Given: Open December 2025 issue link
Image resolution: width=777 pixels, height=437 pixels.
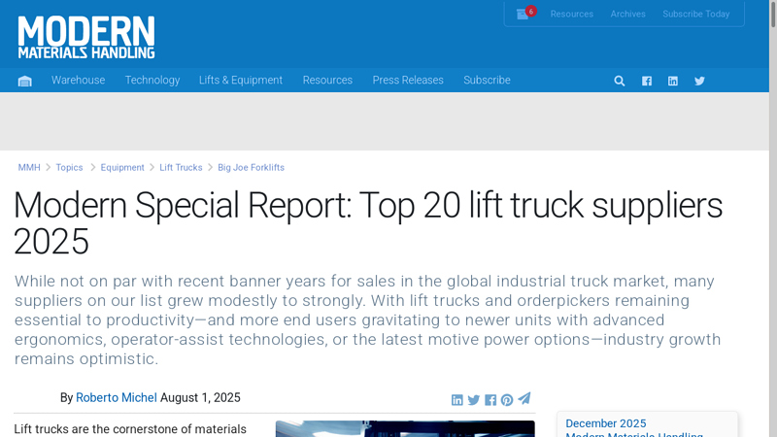Looking at the screenshot, I should tap(606, 423).
